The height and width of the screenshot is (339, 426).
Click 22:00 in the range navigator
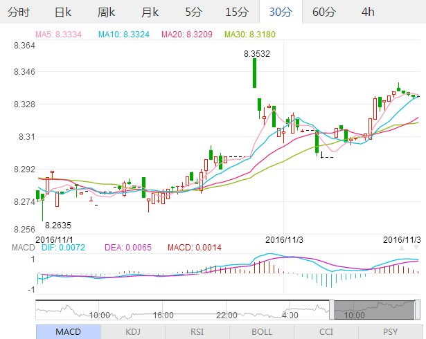[227, 315]
